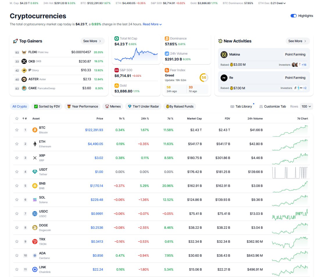Click the Total M.Cap icon
This screenshot has height=277, width=324.
[x=117, y=38]
